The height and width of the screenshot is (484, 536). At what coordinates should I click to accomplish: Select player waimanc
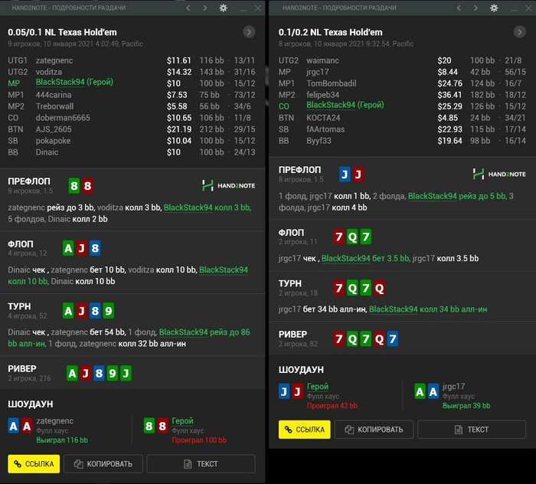point(322,60)
